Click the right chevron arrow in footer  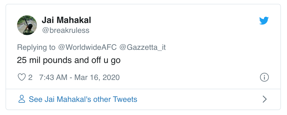pos(264,99)
